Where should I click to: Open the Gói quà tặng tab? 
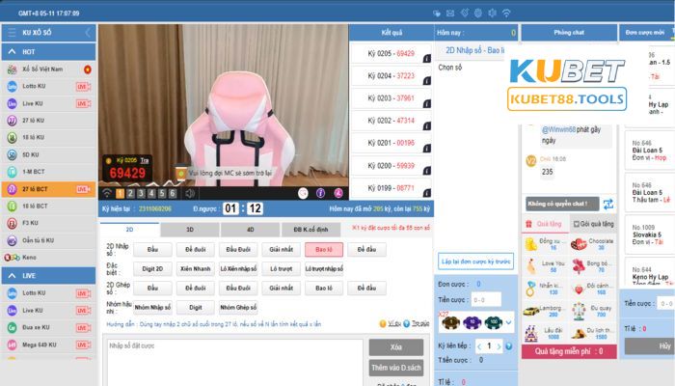point(593,224)
